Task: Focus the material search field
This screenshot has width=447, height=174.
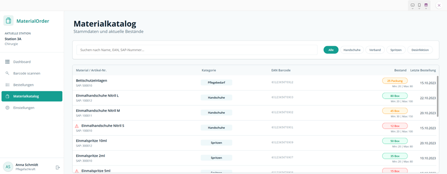Action: coord(197,50)
